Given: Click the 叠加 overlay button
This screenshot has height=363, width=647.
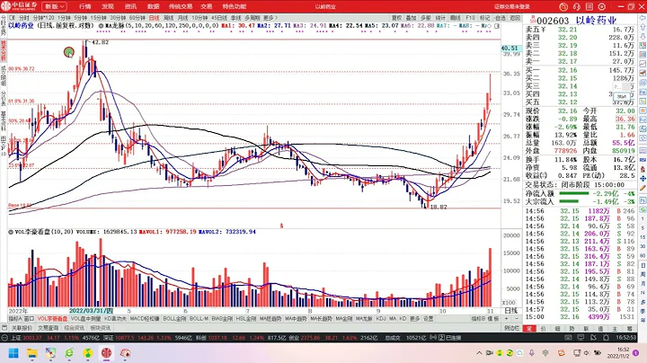Looking at the screenshot, I should coord(411,18).
